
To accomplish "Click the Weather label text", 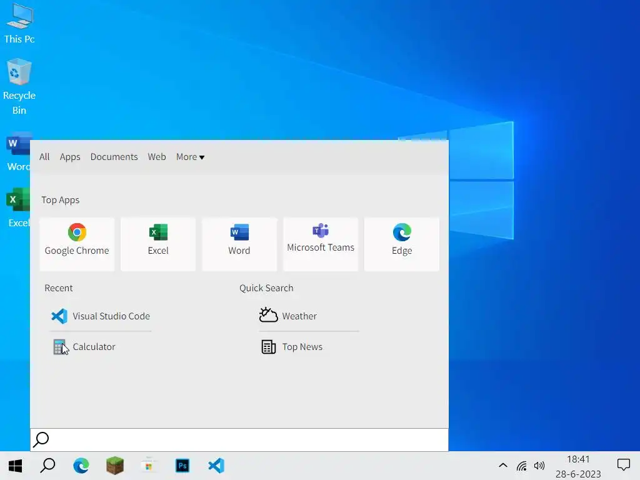I will click(299, 316).
